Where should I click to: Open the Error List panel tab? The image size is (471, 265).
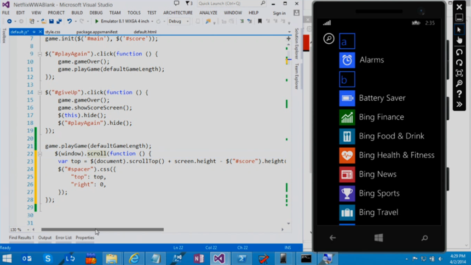(x=63, y=238)
